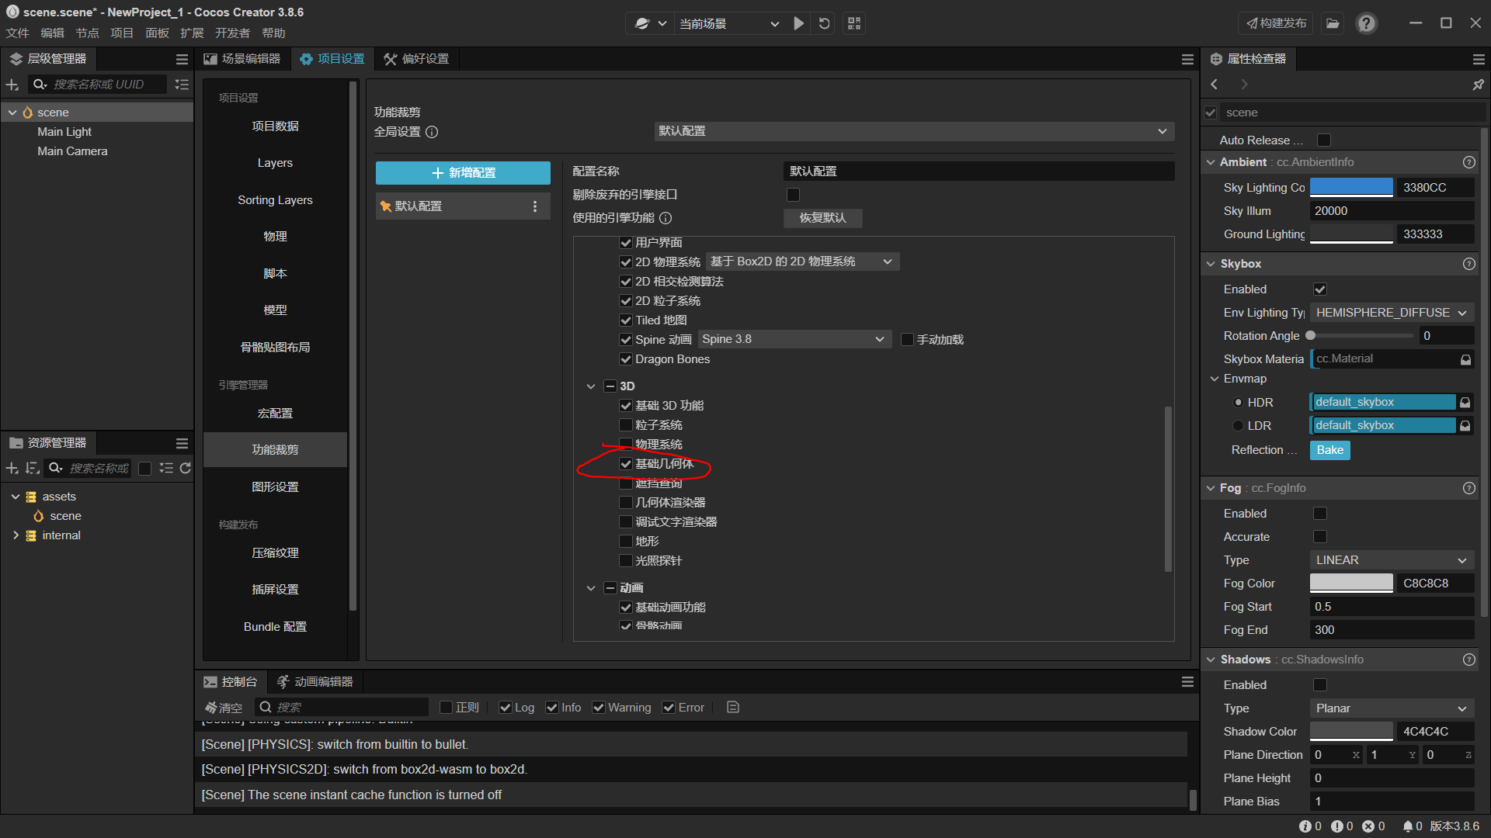Open the project folder icon
Viewport: 1491px width, 838px height.
pyautogui.click(x=1333, y=23)
